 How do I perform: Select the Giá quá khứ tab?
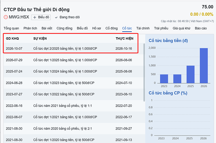[182, 28]
